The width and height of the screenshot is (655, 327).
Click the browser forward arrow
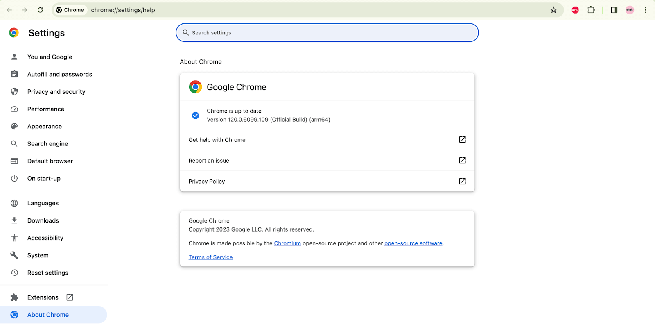(x=25, y=10)
